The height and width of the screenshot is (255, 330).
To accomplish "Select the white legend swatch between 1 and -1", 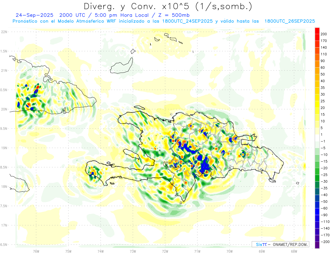I will [317, 138].
